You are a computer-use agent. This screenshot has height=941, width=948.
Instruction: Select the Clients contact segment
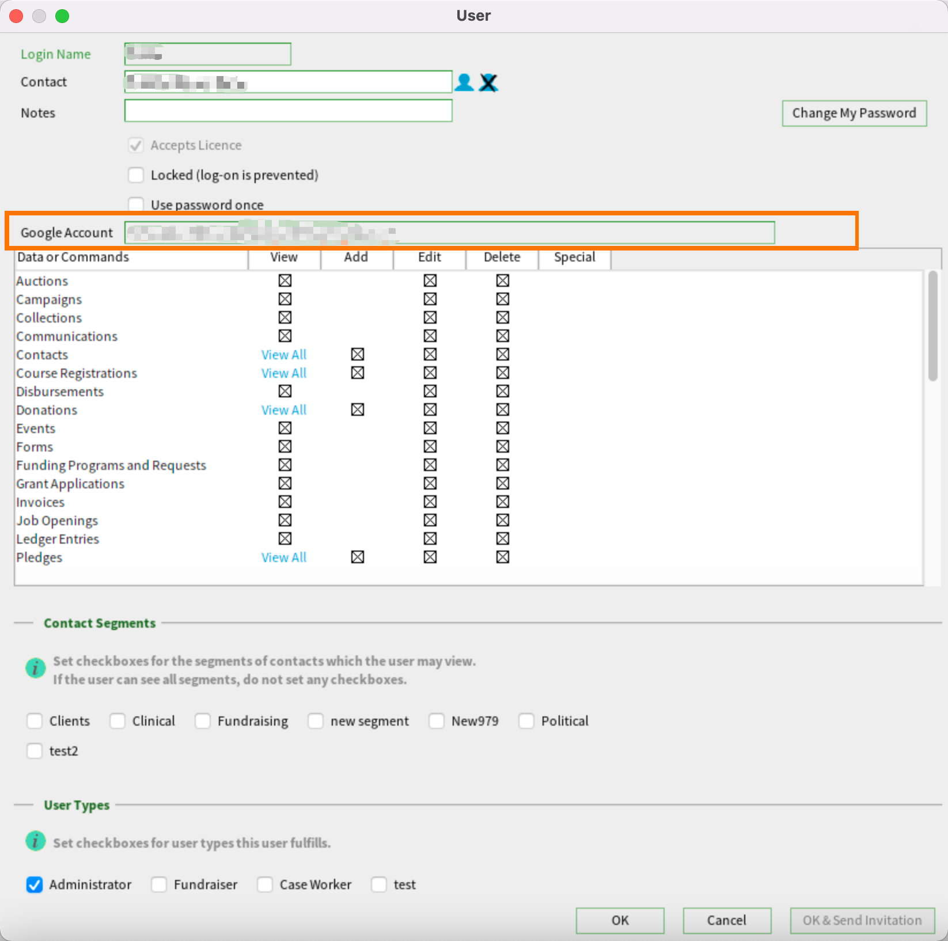[35, 720]
